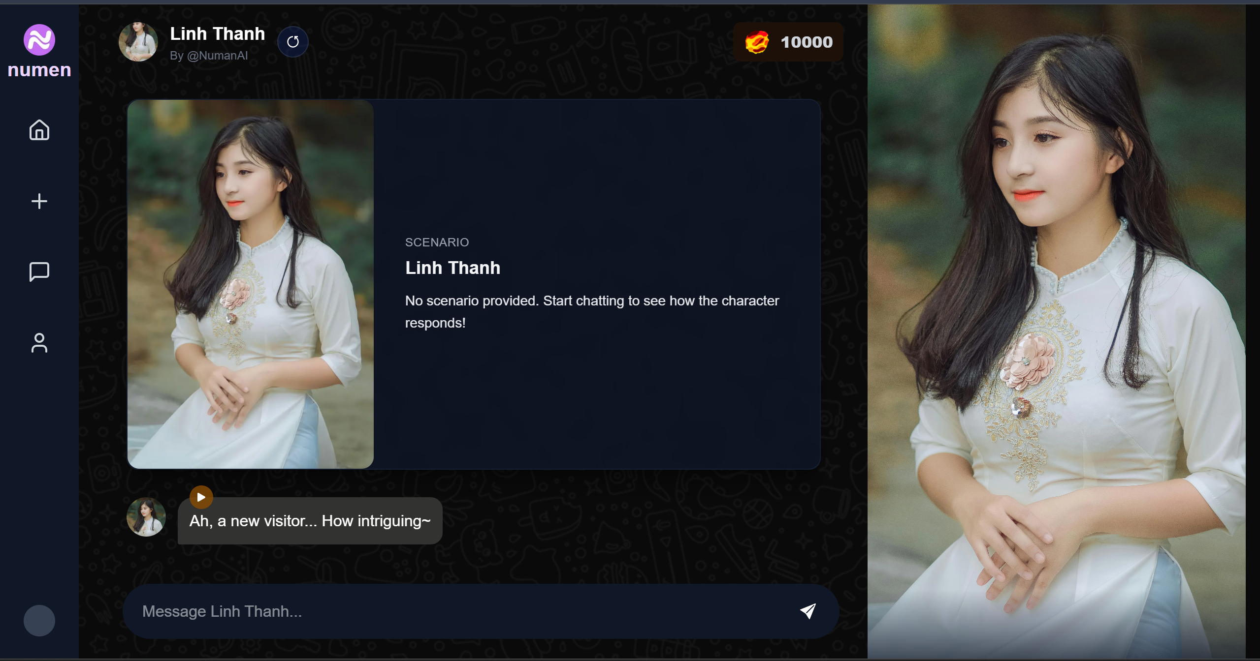This screenshot has height=661, width=1260.
Task: Click the 'No scenario provided' text
Action: 591,311
